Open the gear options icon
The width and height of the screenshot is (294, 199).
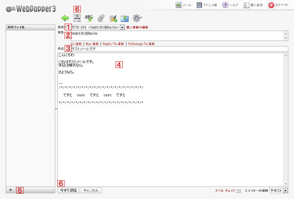(137, 18)
